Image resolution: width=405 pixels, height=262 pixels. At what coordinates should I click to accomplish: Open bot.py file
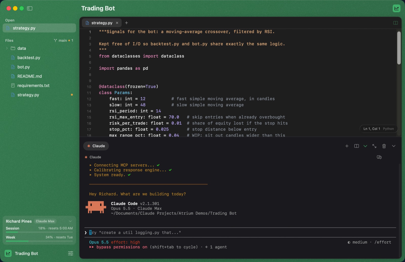pos(24,67)
